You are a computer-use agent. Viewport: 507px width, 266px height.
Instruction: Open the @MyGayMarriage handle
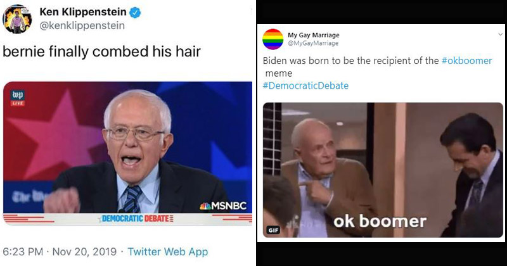[x=313, y=43]
